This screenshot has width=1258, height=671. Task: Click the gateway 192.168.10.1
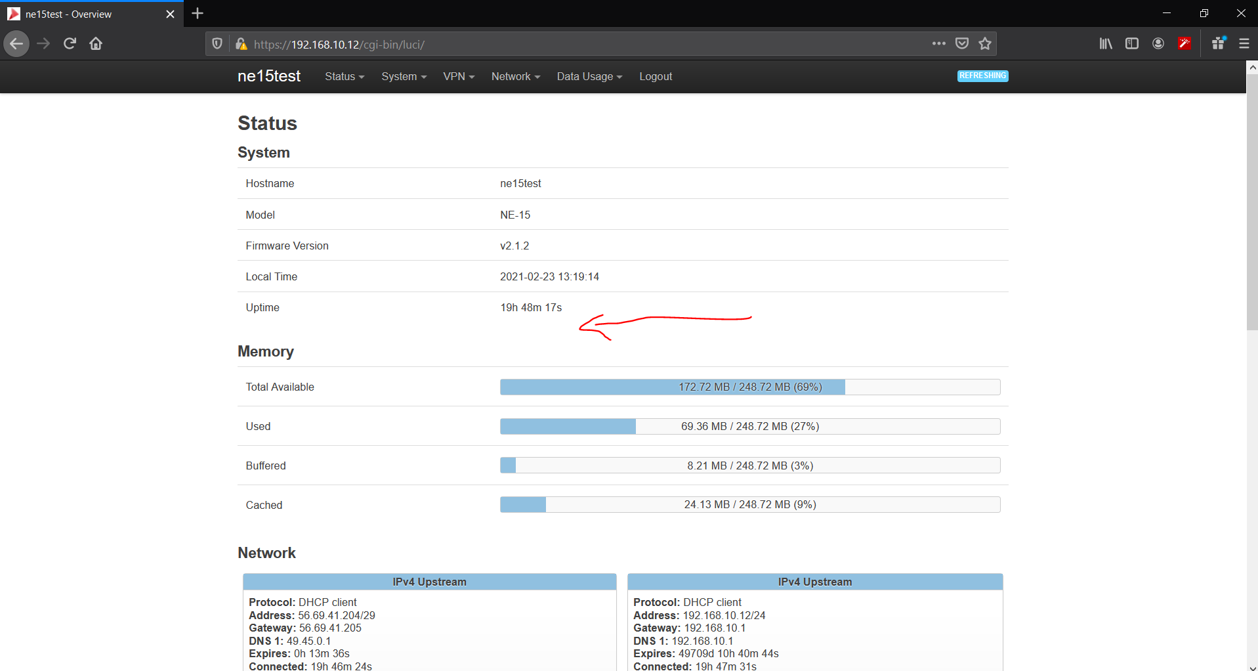pyautogui.click(x=715, y=628)
